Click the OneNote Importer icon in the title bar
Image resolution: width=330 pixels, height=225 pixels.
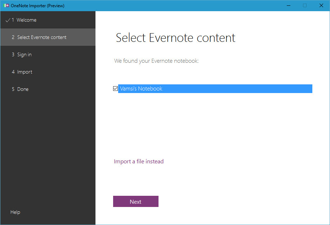coord(7,5)
